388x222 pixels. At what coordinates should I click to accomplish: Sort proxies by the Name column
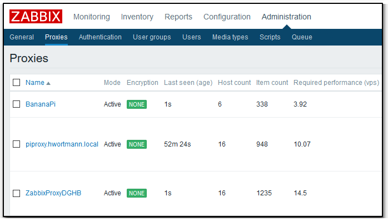click(x=35, y=83)
